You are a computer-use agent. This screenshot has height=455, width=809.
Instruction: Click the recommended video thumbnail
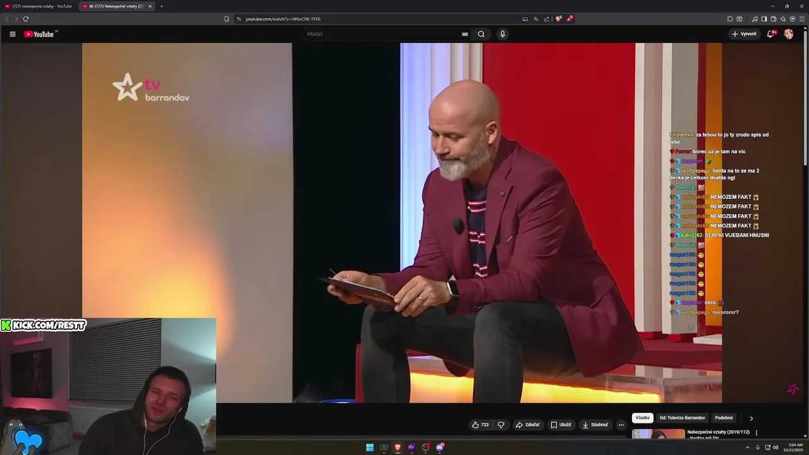(x=658, y=434)
